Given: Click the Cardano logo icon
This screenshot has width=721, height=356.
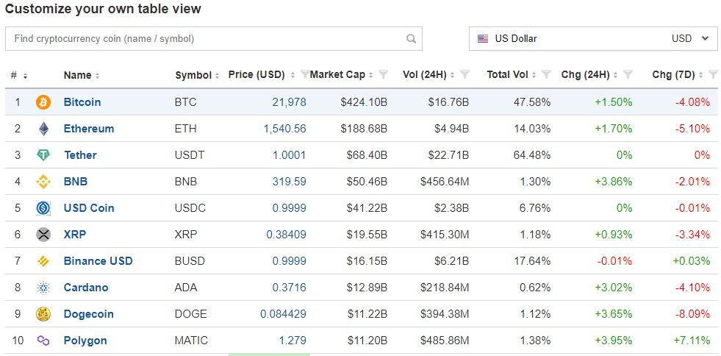Looking at the screenshot, I should 43,288.
